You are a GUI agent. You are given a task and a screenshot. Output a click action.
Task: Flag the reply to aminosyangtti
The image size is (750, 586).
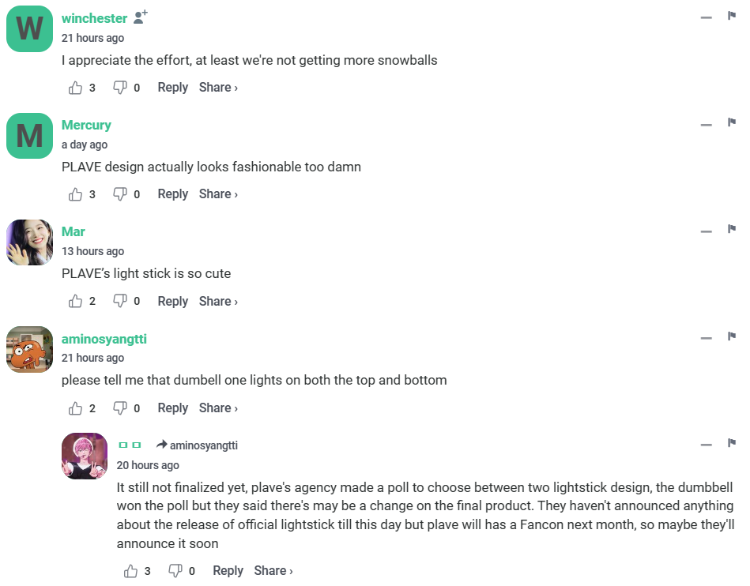tap(732, 443)
